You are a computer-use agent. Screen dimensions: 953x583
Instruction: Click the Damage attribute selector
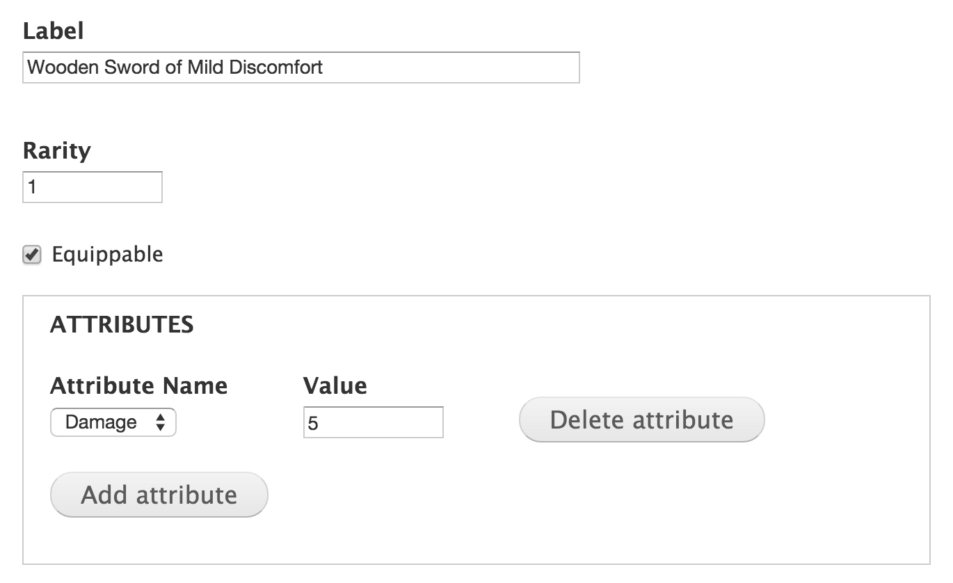click(x=113, y=422)
